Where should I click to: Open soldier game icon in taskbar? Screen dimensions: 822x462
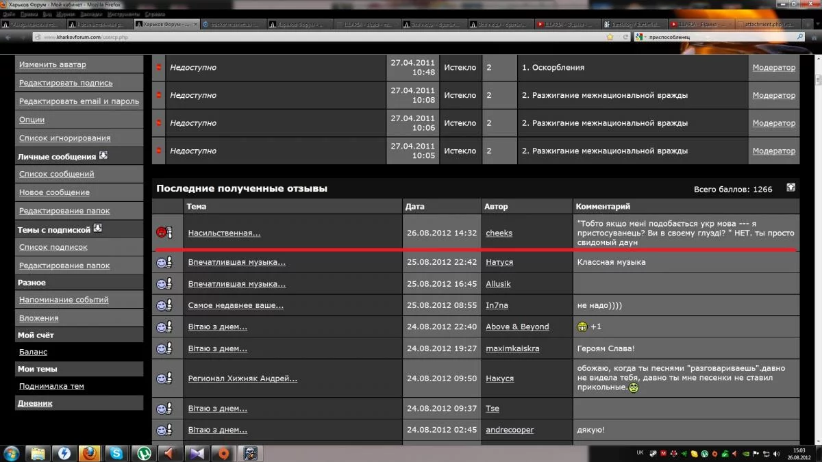click(251, 453)
